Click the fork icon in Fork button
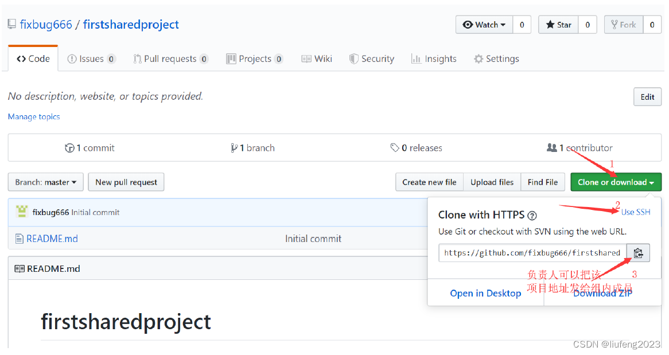This screenshot has width=669, height=355. [614, 25]
